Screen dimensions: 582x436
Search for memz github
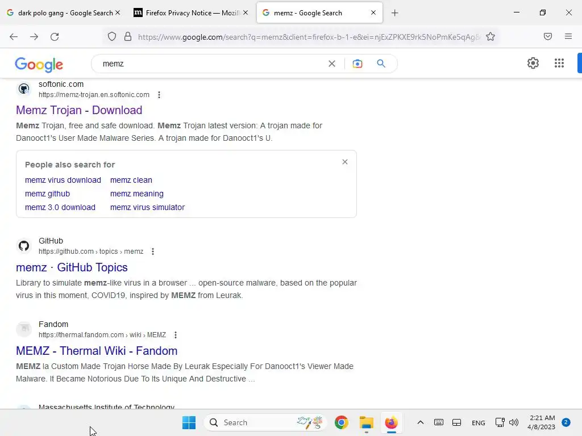tap(47, 194)
